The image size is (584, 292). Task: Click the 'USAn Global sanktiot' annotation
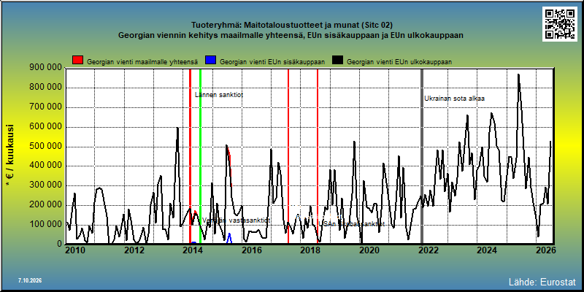[352, 224]
